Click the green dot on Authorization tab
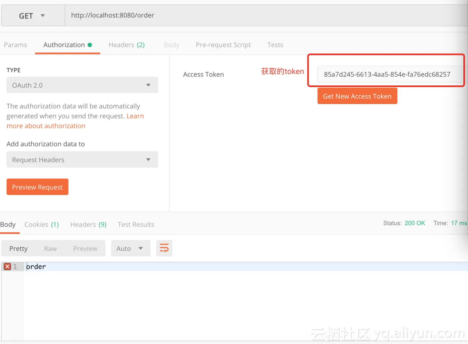This screenshot has height=344, width=468. (x=90, y=45)
